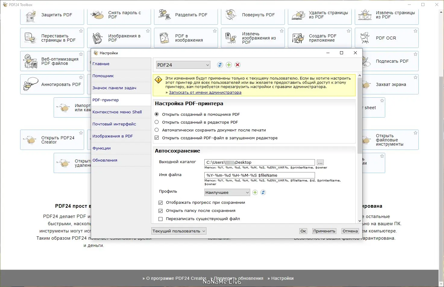The image size is (444, 287).
Task: Open the Открыть файловые инструменты tile
Action: [391, 140]
